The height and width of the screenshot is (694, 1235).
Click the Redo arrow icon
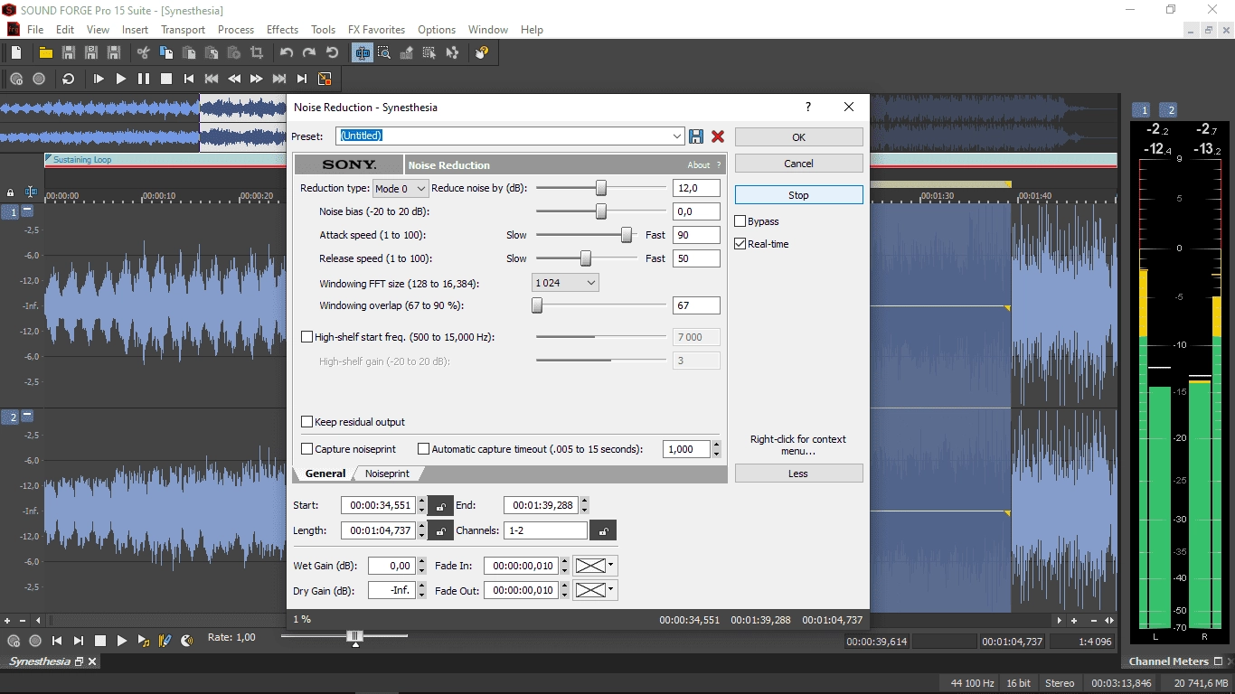[309, 53]
